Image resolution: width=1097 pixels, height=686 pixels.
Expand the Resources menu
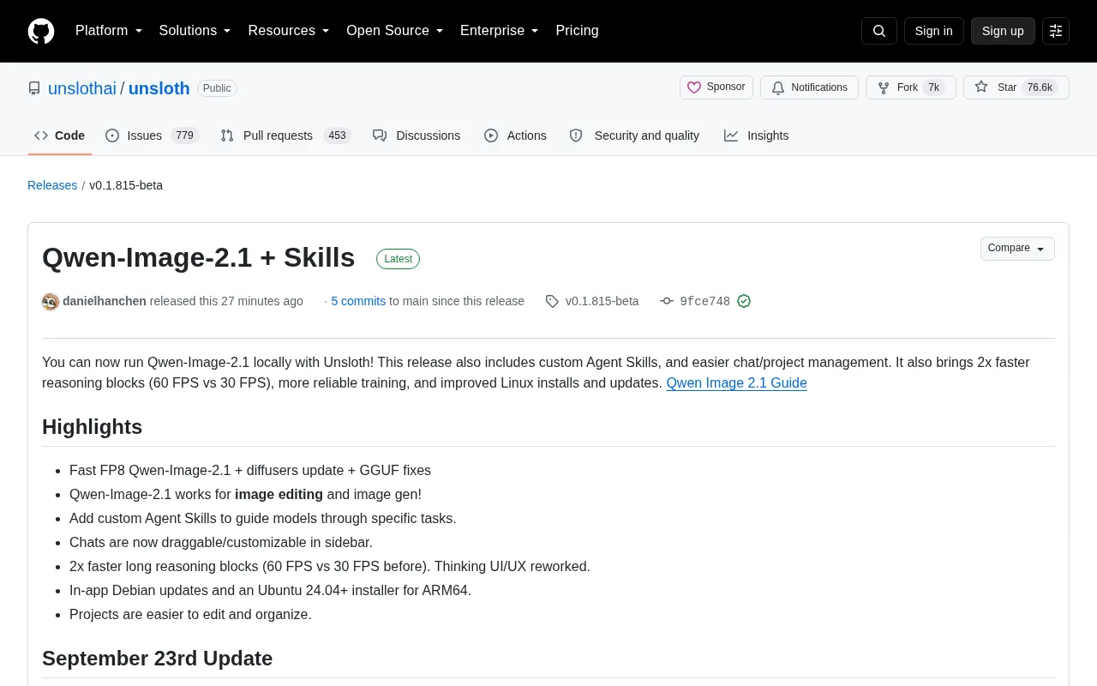point(289,31)
